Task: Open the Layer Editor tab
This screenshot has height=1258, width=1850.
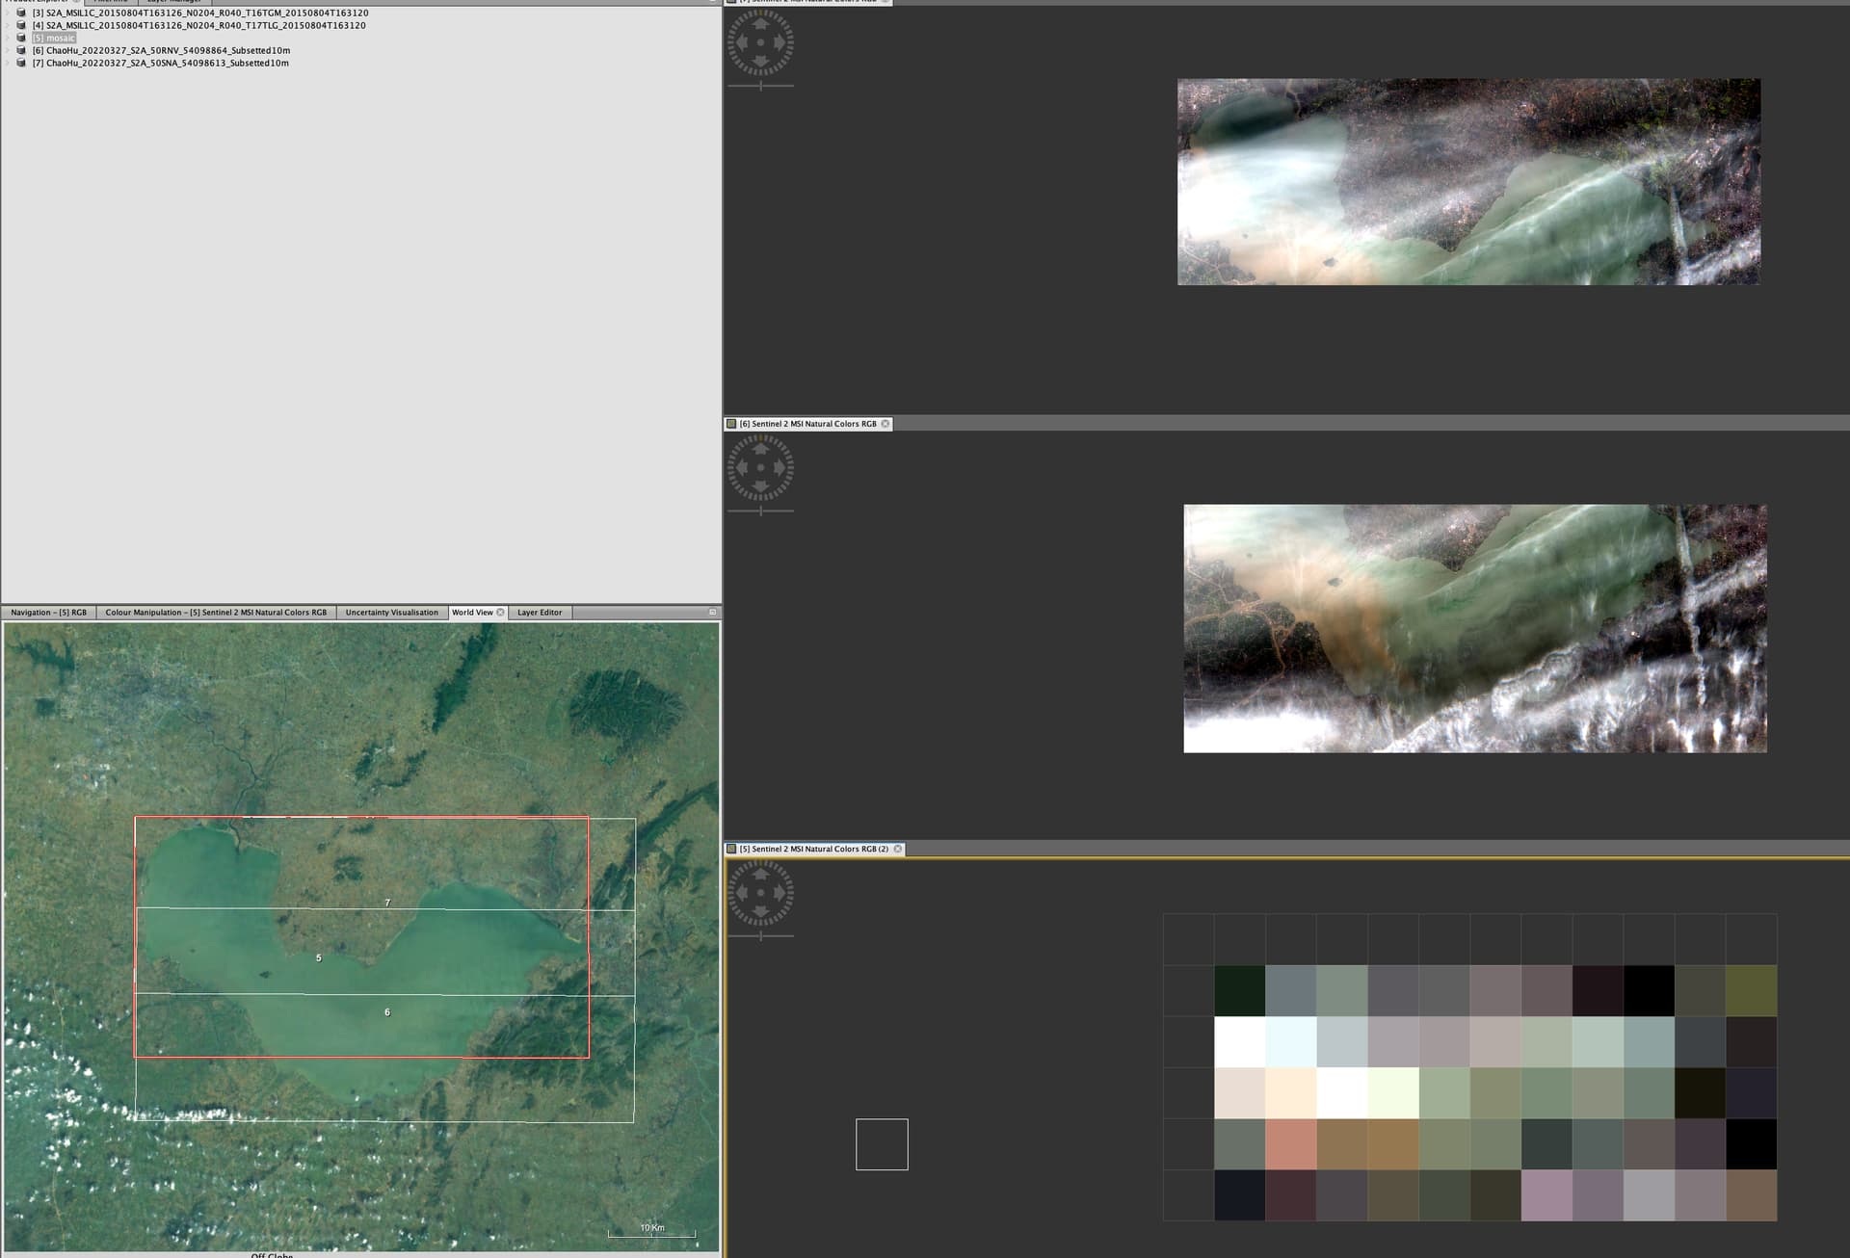Action: [540, 613]
